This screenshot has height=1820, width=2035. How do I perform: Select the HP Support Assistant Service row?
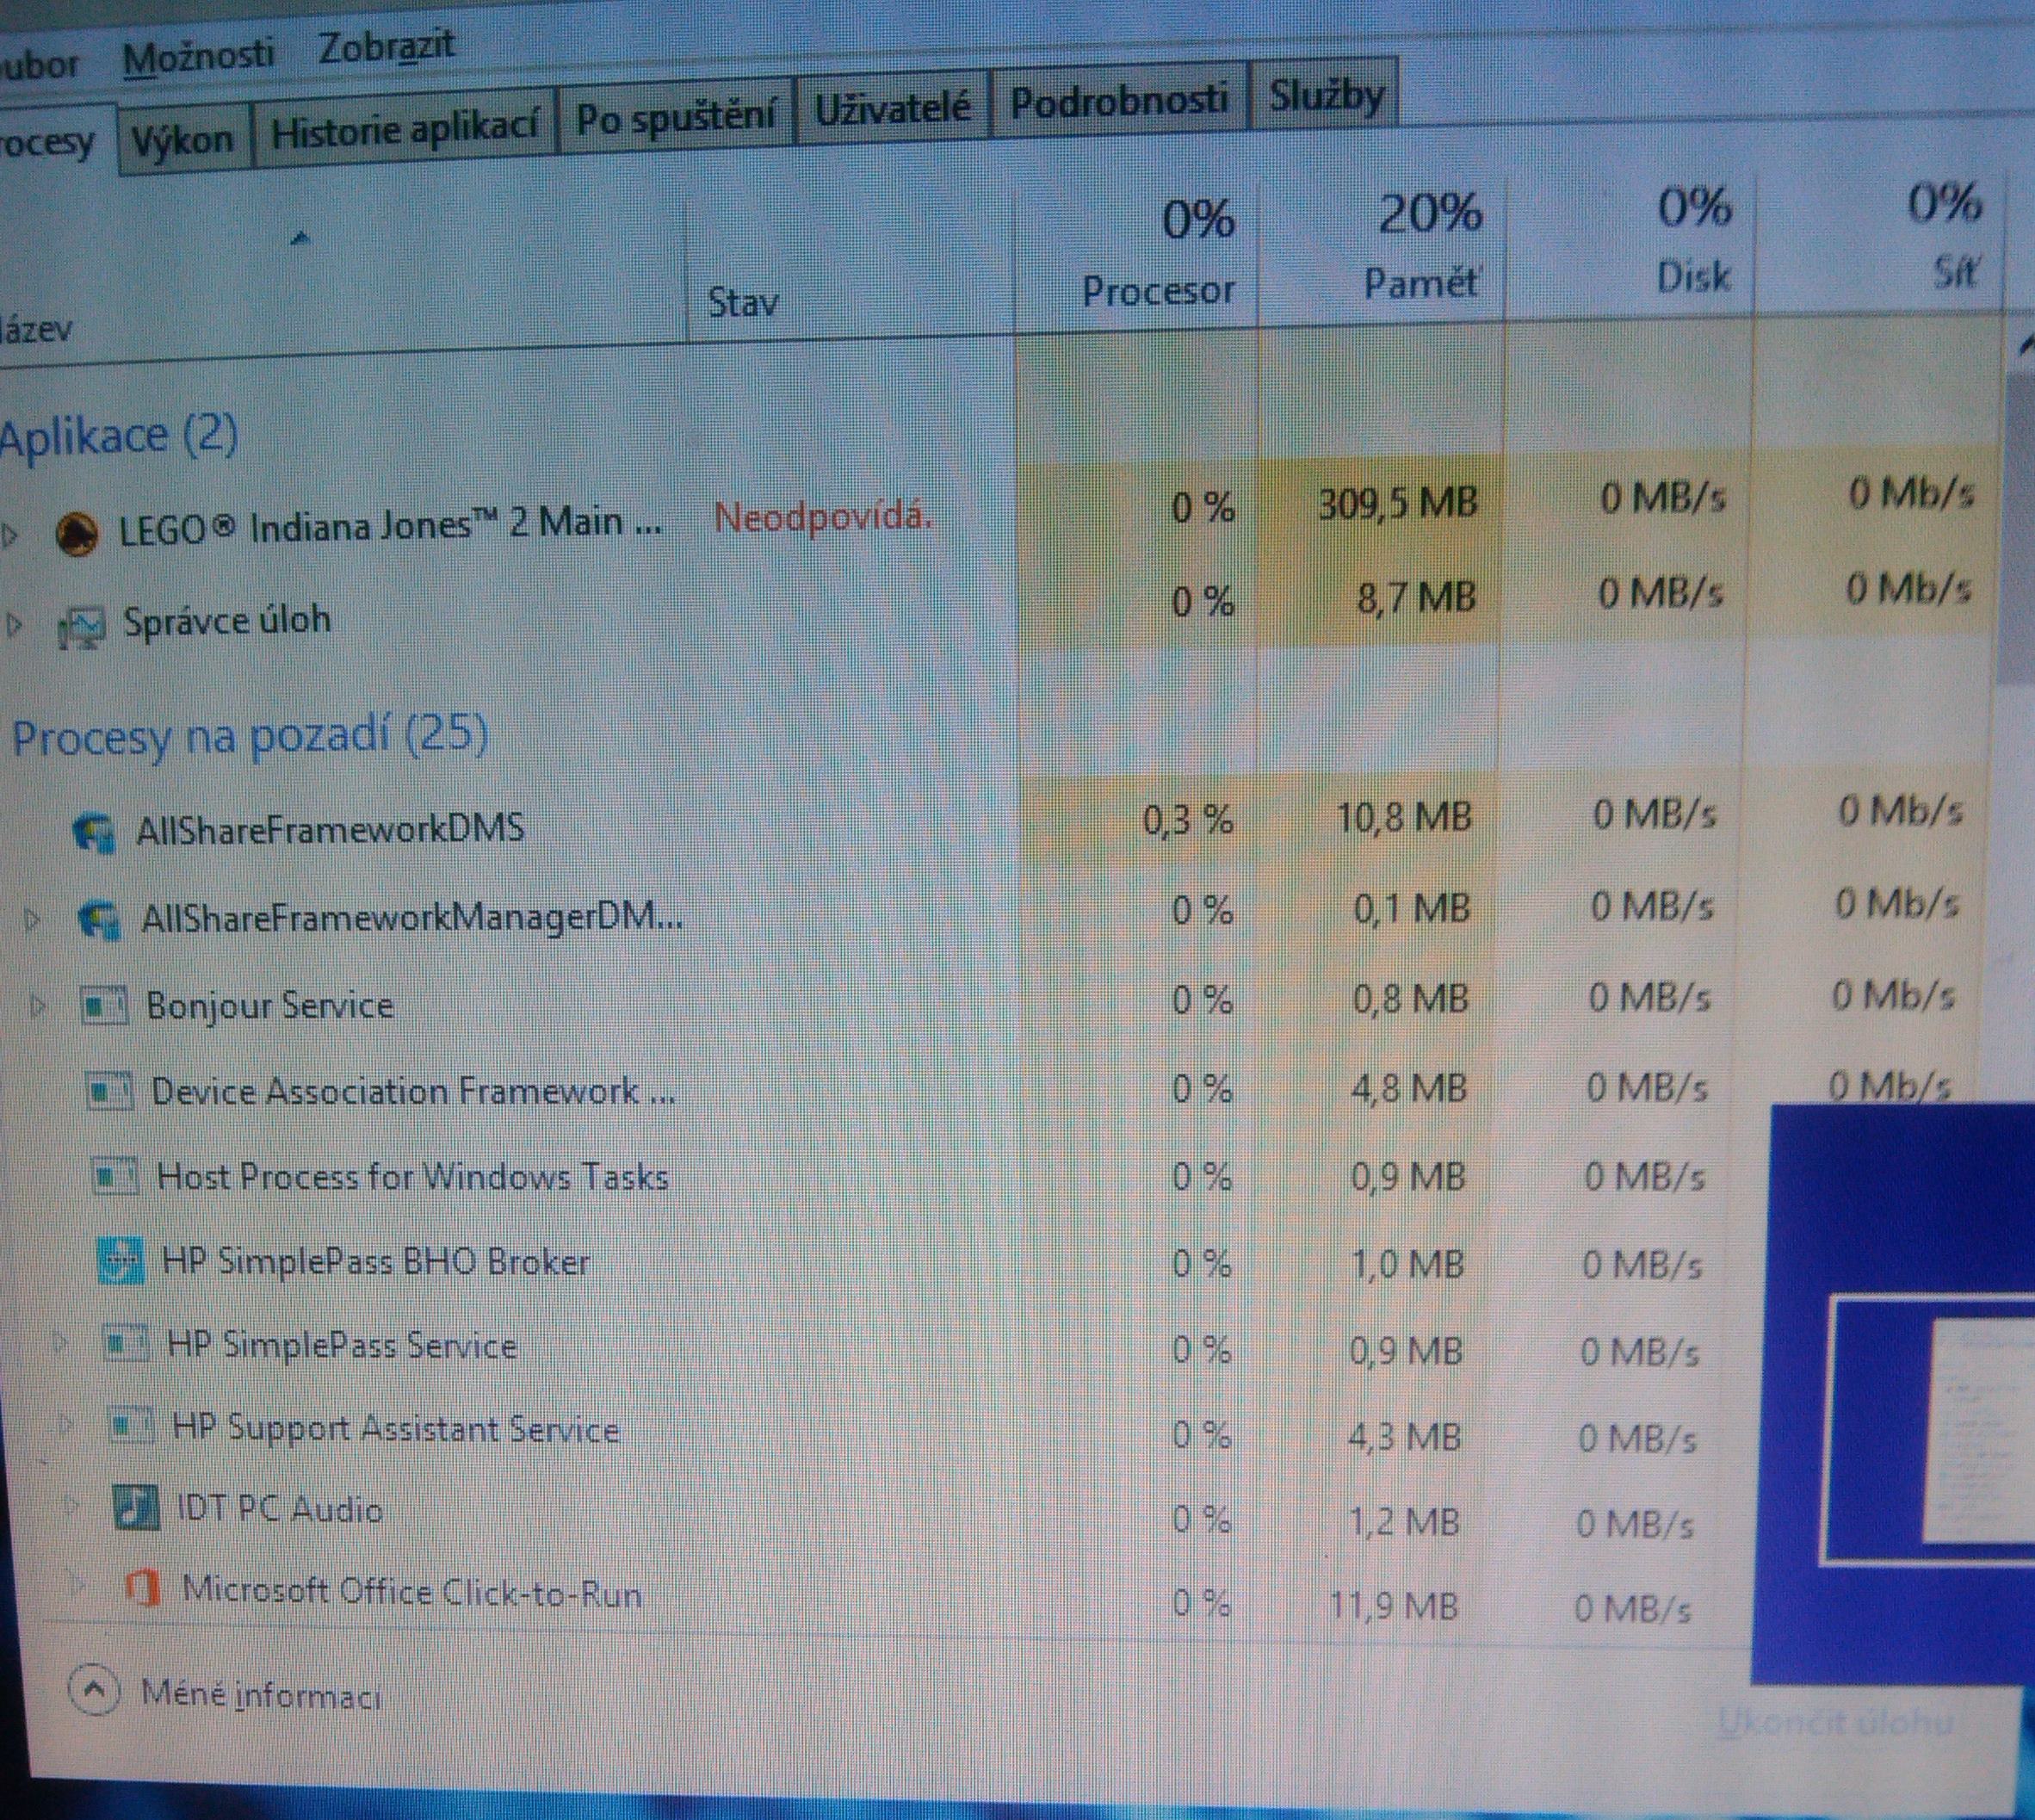click(x=395, y=1428)
